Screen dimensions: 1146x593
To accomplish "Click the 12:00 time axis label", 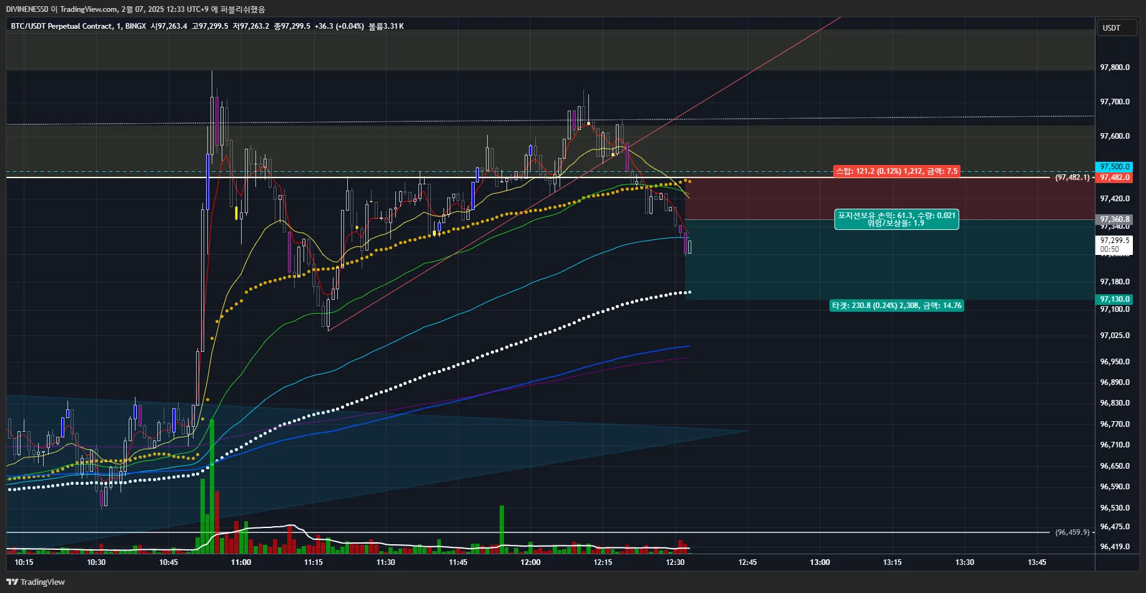I will coord(531,562).
